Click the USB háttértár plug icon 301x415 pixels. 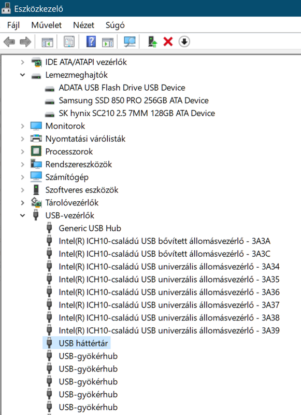click(49, 343)
